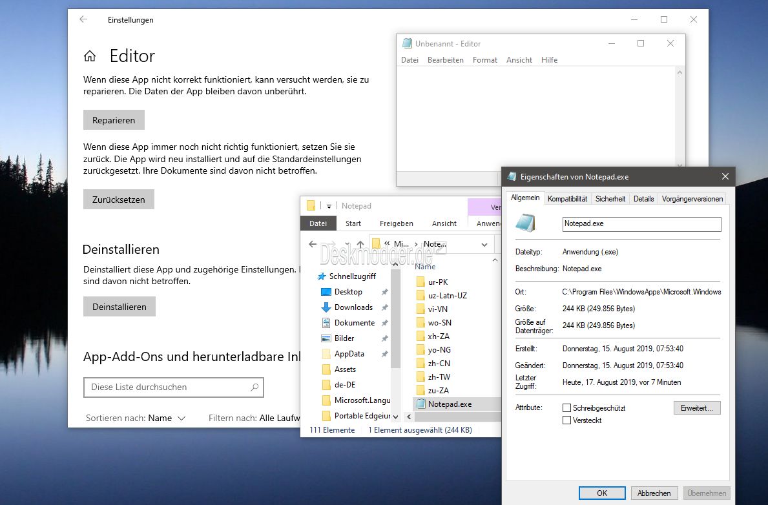The width and height of the screenshot is (768, 505).
Task: Click the Schnellzugriff star icon
Action: click(322, 276)
